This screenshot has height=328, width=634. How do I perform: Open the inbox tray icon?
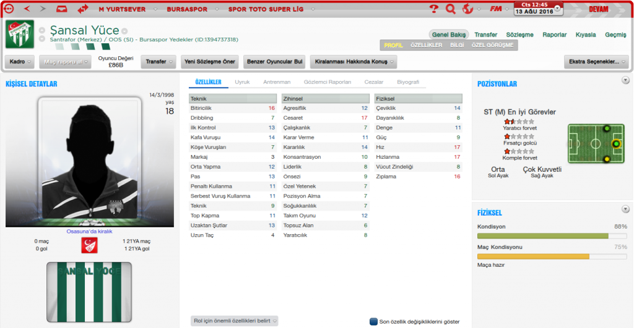click(61, 9)
